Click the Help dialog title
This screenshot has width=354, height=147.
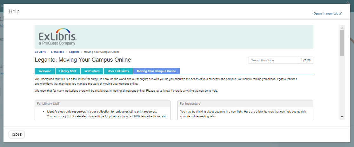pos(14,12)
